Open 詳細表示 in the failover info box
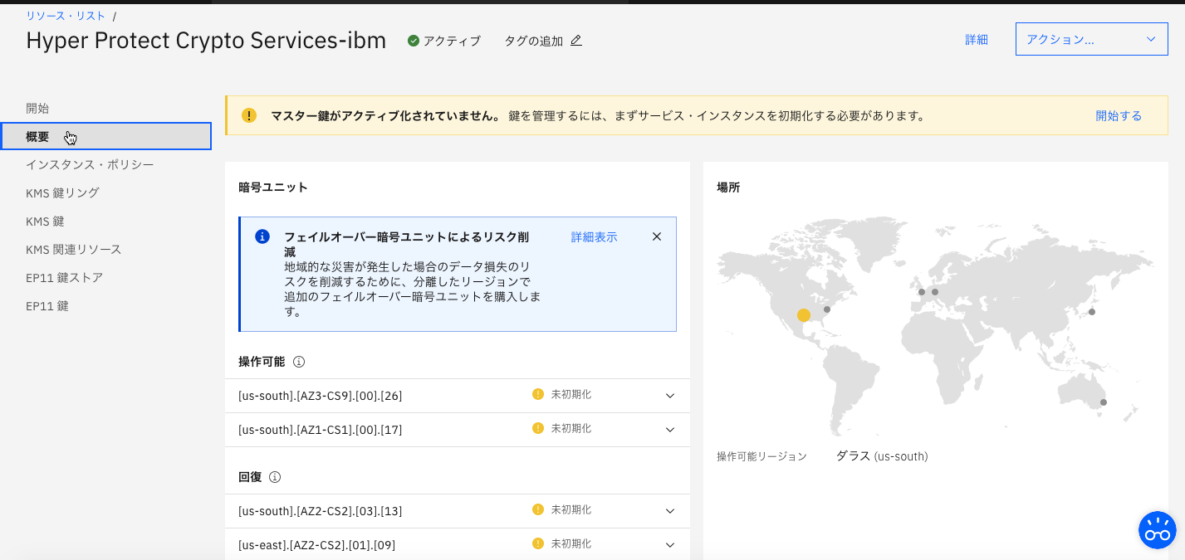Screen dimensions: 1185x560 coord(593,236)
